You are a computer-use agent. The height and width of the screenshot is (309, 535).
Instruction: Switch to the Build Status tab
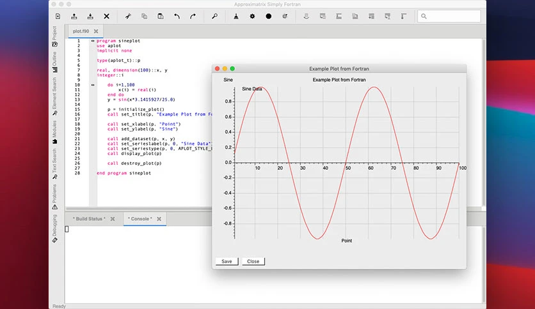89,219
